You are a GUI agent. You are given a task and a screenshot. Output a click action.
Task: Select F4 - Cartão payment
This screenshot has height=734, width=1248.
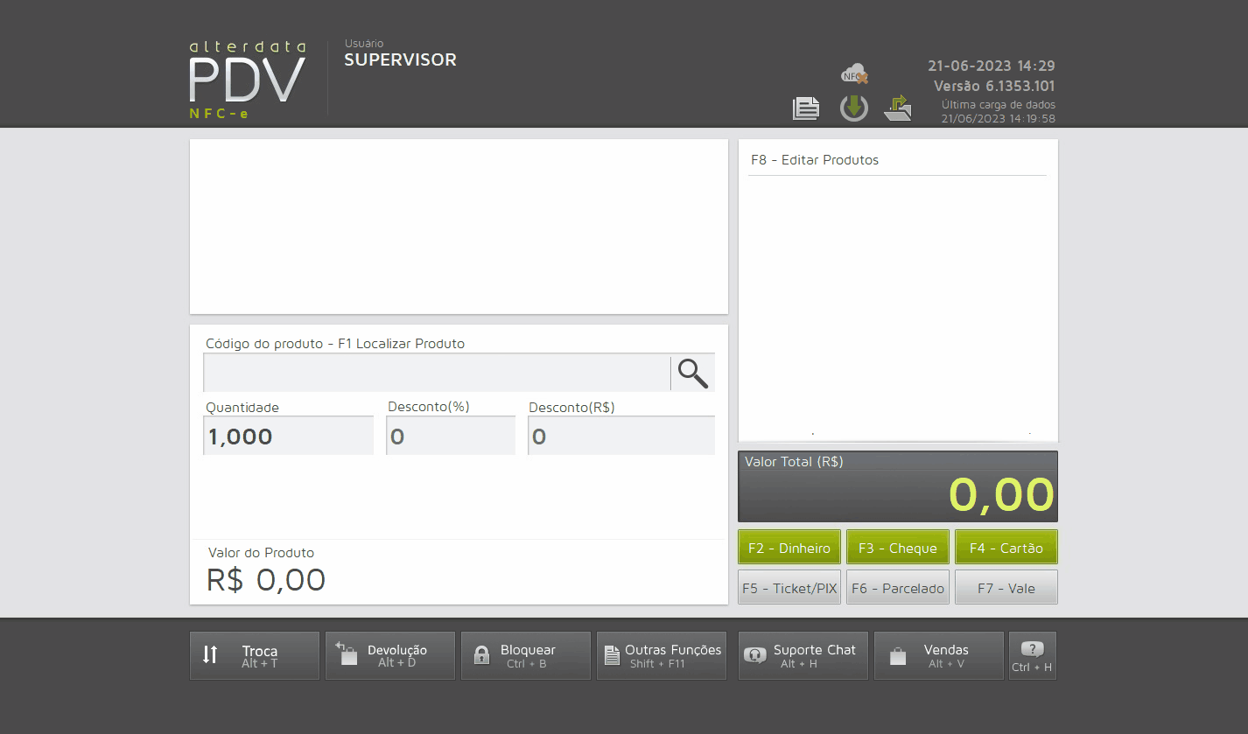coord(1006,548)
